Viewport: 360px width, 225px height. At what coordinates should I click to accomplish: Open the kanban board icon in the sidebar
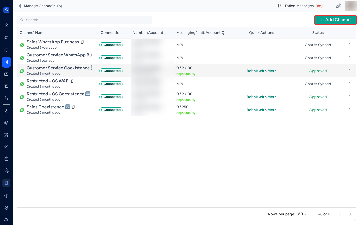(x=6, y=86)
